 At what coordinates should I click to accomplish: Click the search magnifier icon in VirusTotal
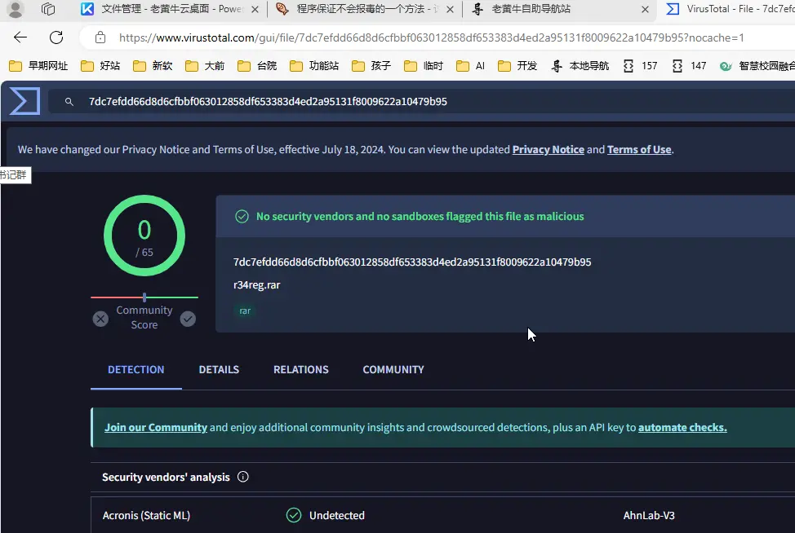(x=69, y=102)
